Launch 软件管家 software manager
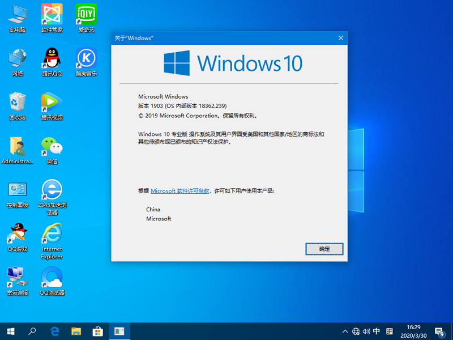Screen dimensions: 453x340 (x=51, y=14)
